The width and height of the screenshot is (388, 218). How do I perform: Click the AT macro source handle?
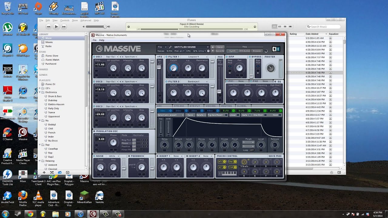pos(222,167)
